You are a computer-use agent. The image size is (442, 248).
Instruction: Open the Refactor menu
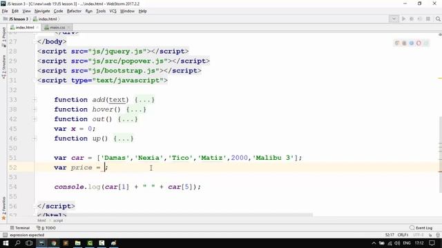74,11
